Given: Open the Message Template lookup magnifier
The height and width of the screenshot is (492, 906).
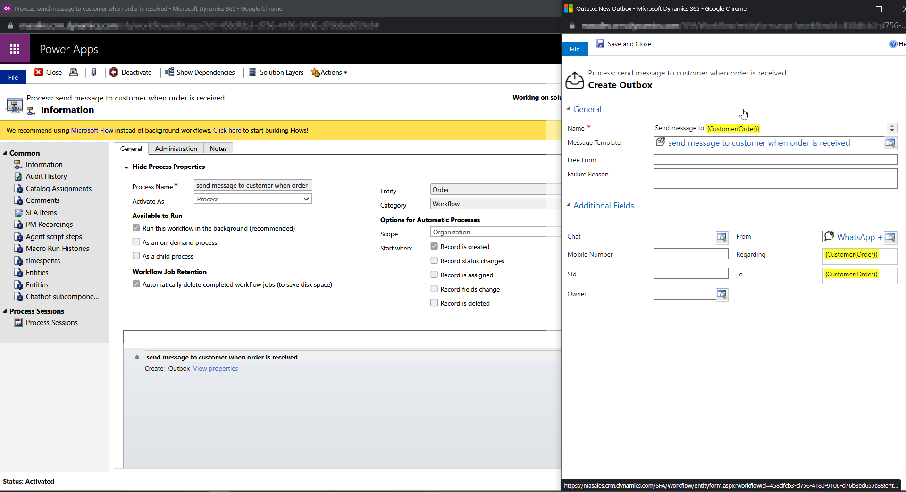Looking at the screenshot, I should point(890,142).
